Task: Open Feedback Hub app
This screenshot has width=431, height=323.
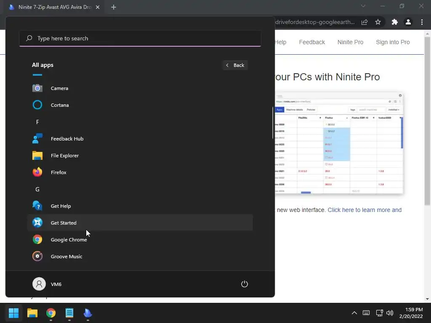Action: pos(140,139)
